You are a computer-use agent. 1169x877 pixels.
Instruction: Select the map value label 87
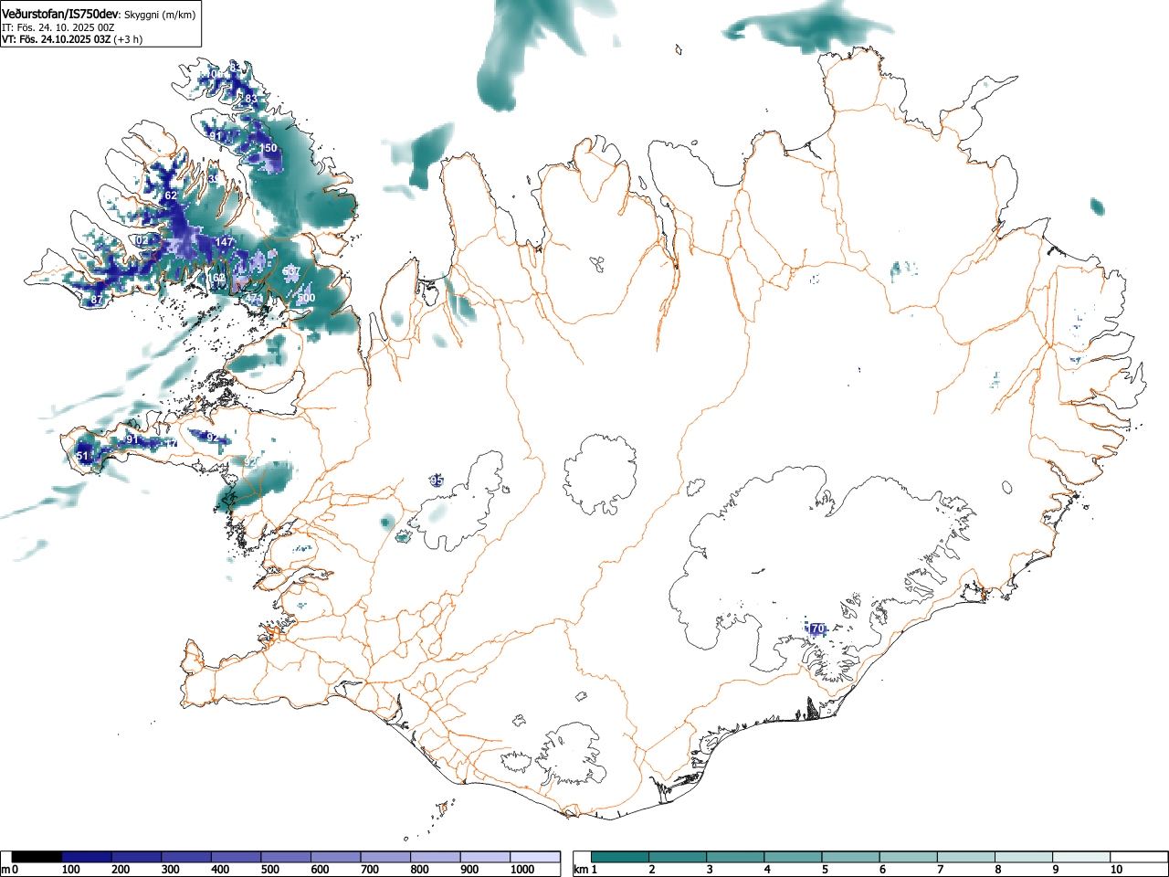pos(97,300)
